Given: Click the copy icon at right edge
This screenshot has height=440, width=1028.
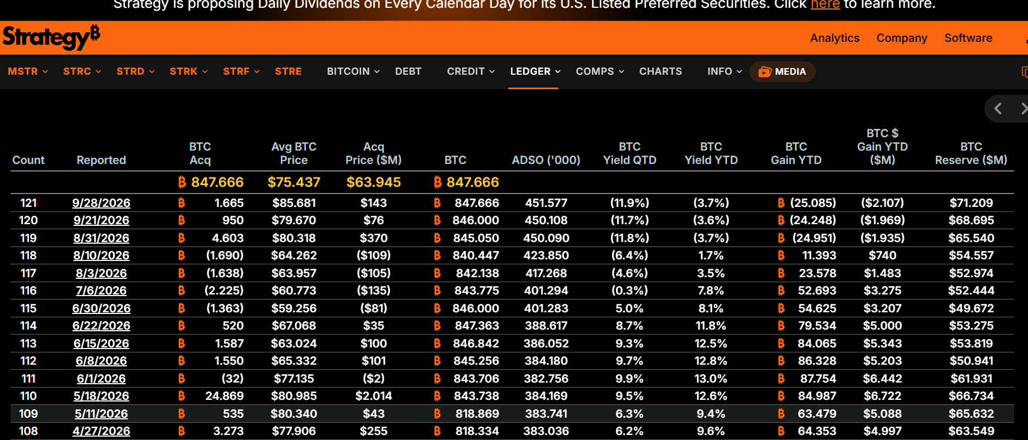Looking at the screenshot, I should point(1025,71).
